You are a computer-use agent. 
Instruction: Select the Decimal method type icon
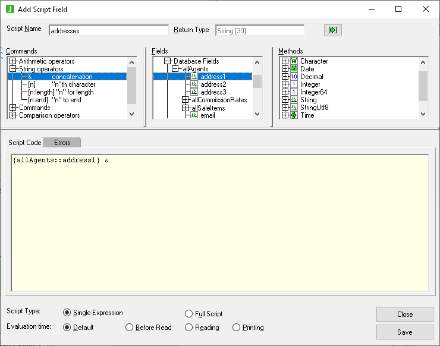point(294,77)
